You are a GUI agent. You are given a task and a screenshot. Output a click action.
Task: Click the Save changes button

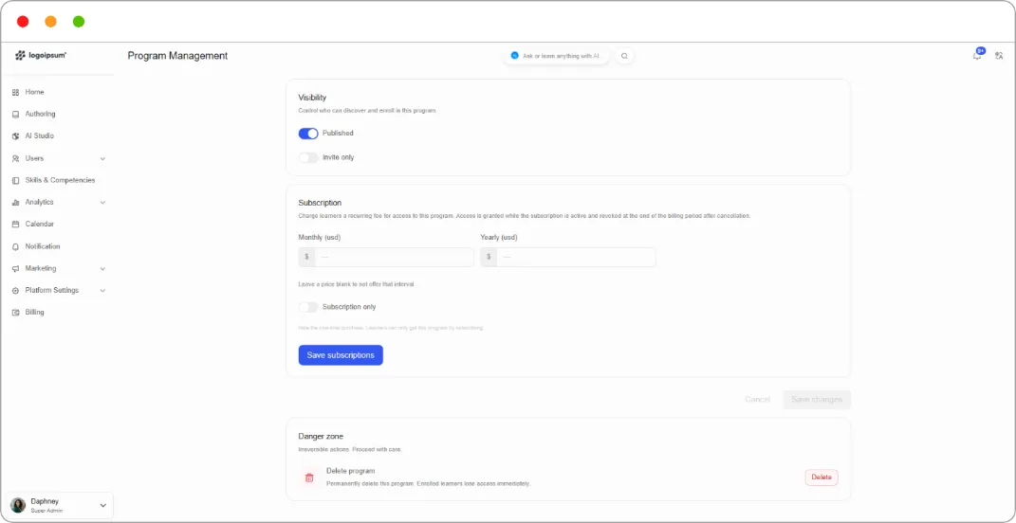(817, 400)
